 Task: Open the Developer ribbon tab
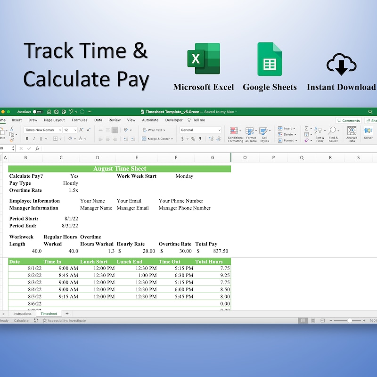click(174, 120)
